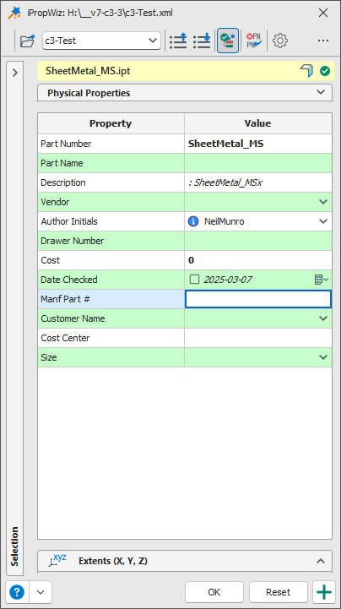The image size is (341, 609).
Task: Click the sheet metal part icon
Action: click(306, 71)
